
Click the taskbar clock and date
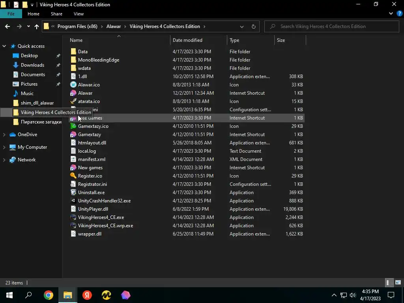tap(370, 295)
